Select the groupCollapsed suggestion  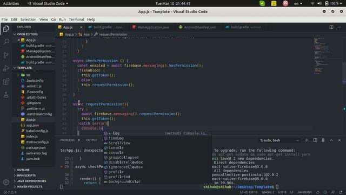(x=157, y=158)
